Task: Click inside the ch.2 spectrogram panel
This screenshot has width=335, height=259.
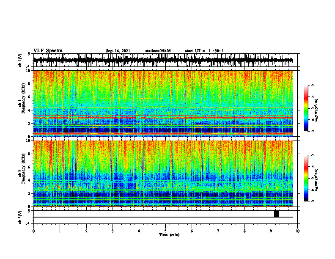Action: (x=163, y=174)
